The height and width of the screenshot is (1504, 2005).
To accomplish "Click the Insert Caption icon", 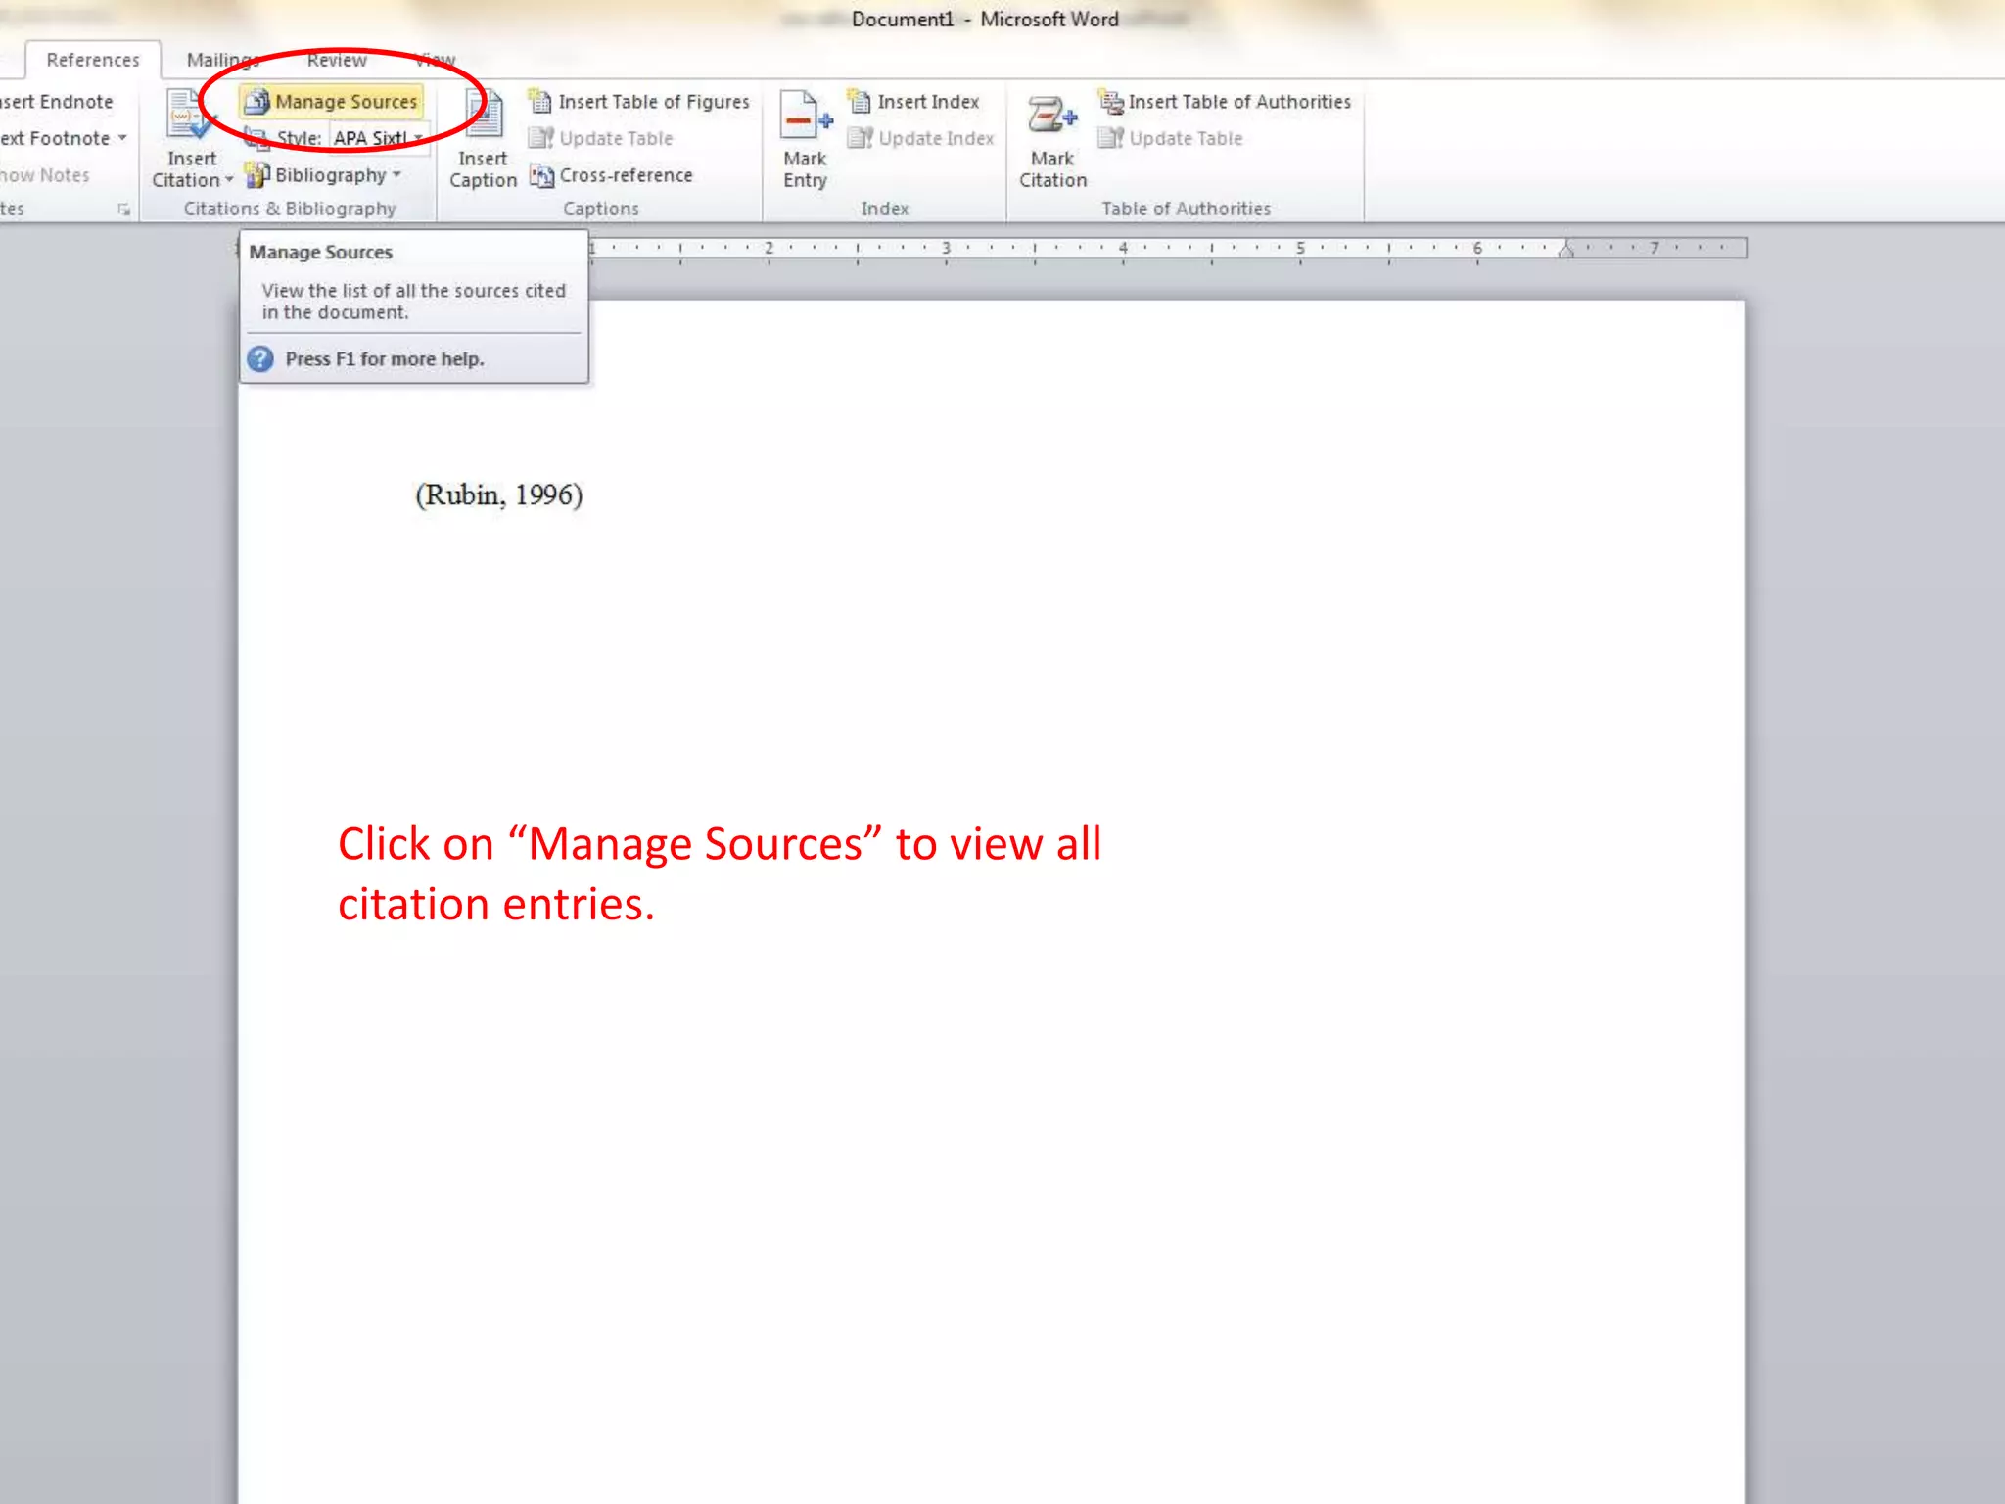I will tap(483, 115).
